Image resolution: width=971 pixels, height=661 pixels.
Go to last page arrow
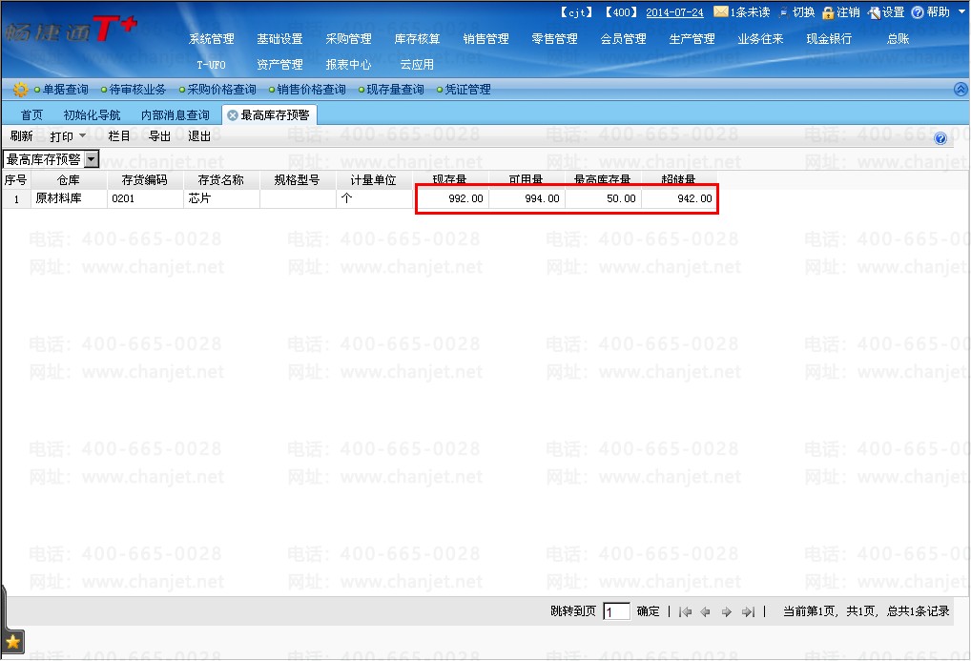click(x=748, y=612)
